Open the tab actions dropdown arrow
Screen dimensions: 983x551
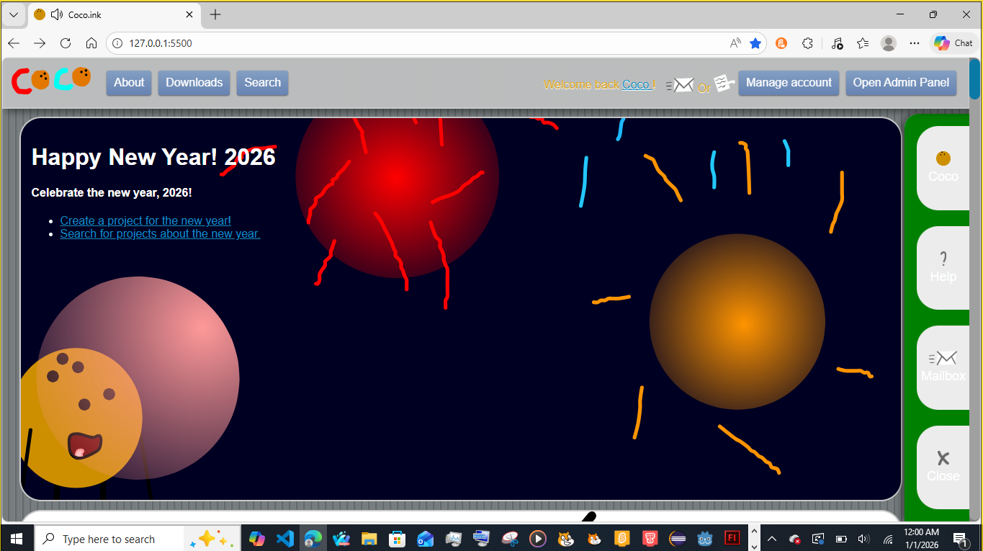[13, 14]
